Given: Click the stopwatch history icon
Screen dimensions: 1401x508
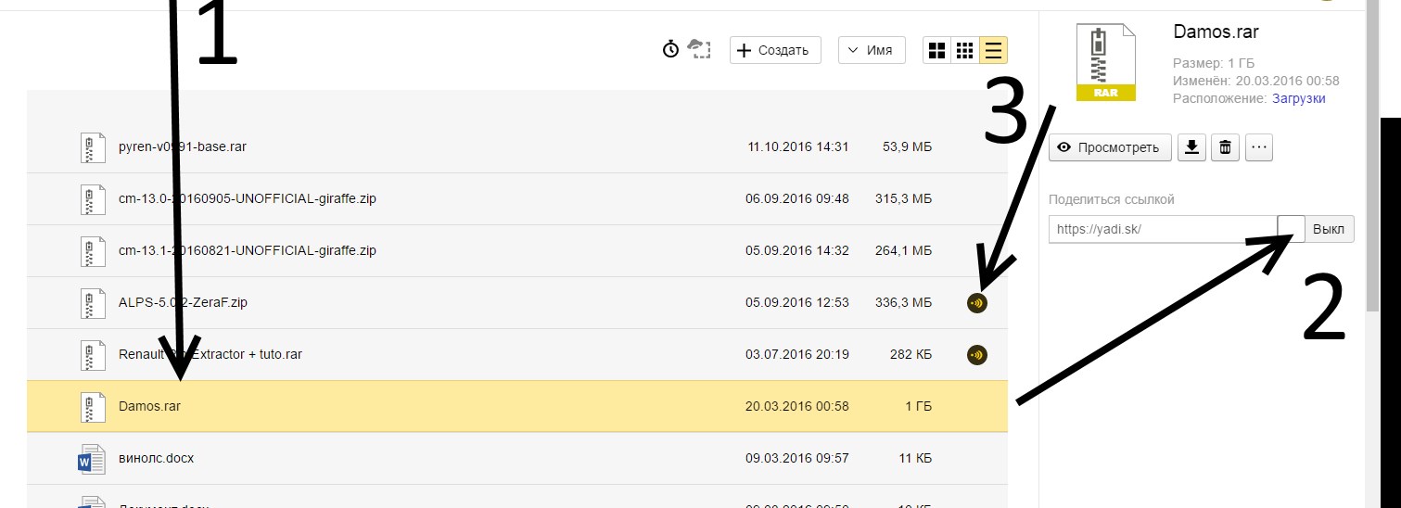Looking at the screenshot, I should [670, 50].
